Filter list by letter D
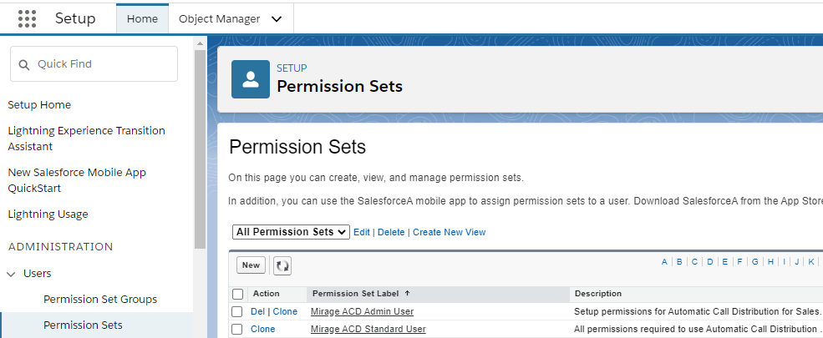823x338 pixels. [709, 261]
